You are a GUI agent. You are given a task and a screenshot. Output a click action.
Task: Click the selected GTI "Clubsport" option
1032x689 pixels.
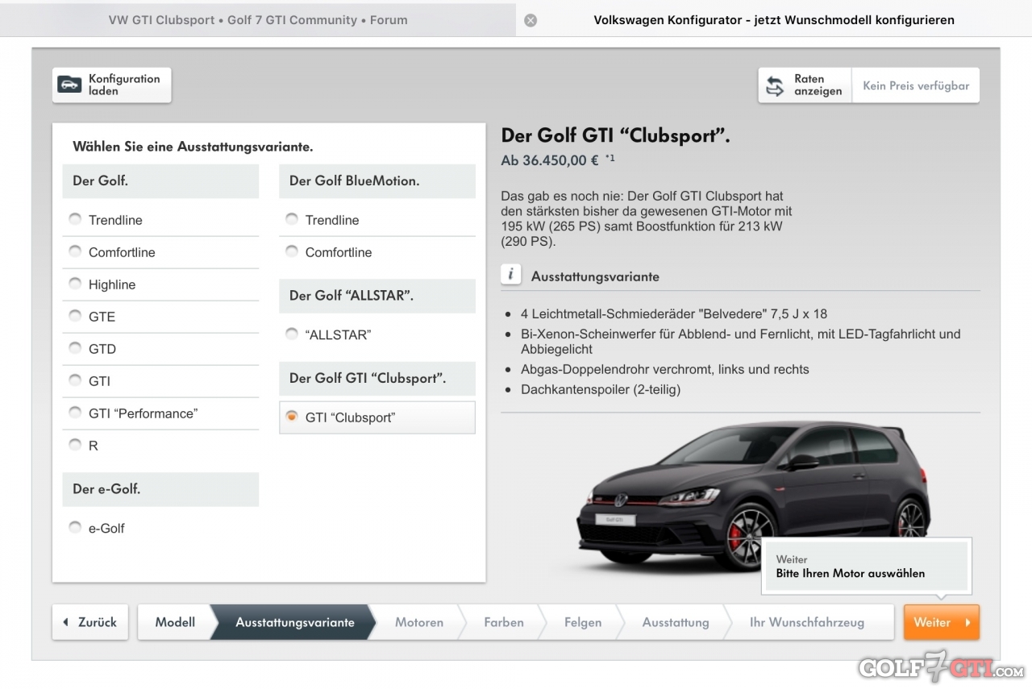tap(377, 417)
